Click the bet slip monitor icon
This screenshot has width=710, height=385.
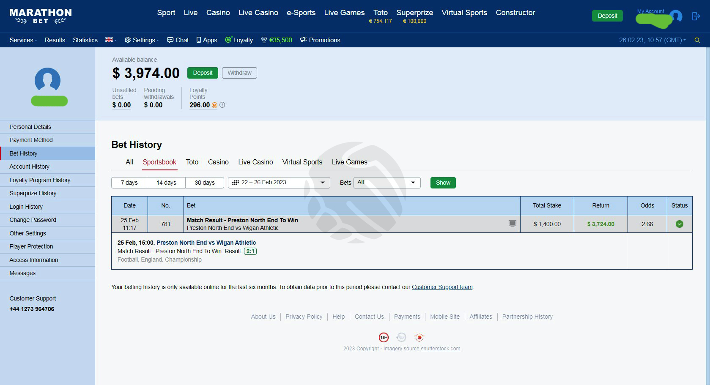coord(513,224)
